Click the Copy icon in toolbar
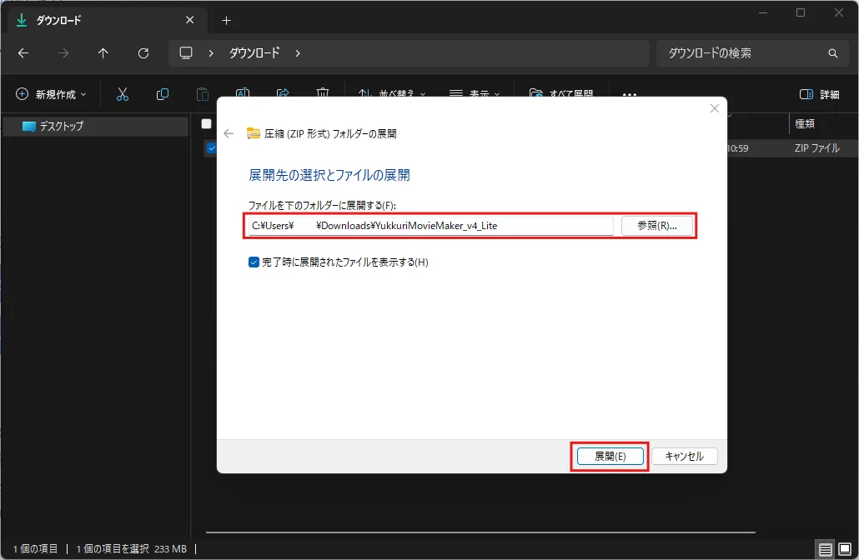 point(163,94)
